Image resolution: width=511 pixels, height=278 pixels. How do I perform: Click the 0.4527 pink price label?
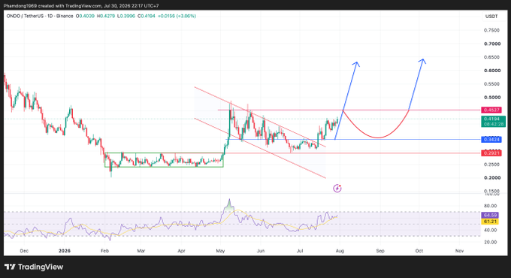click(x=491, y=110)
